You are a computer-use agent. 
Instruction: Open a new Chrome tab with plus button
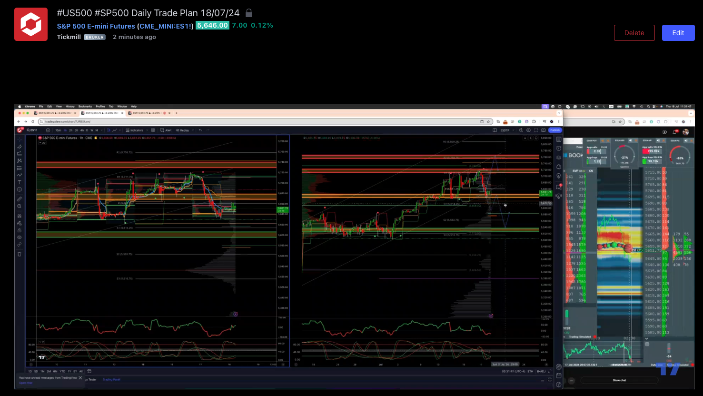pos(177,113)
